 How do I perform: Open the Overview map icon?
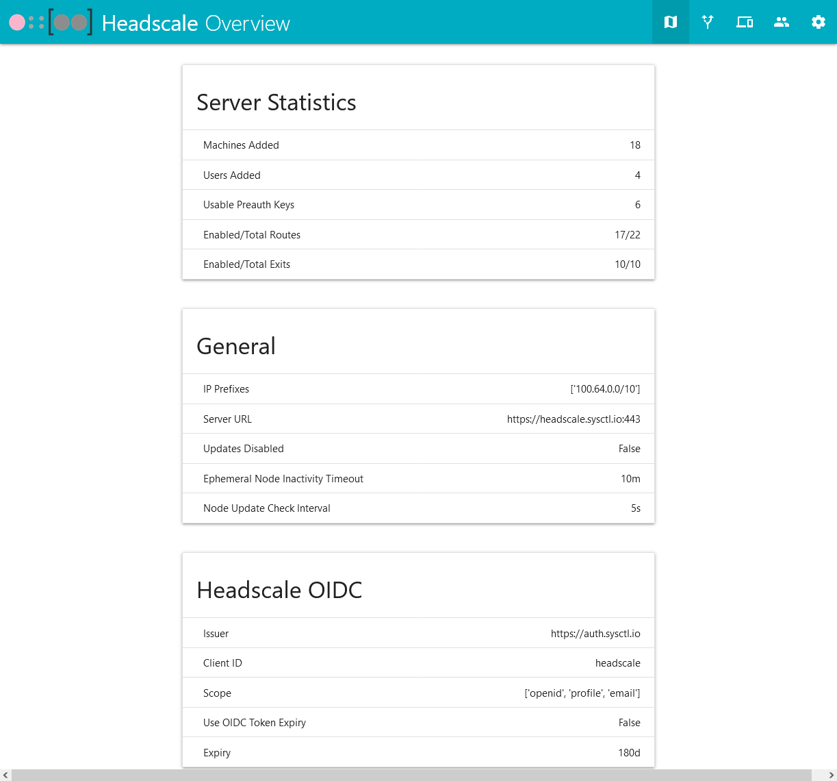[671, 22]
